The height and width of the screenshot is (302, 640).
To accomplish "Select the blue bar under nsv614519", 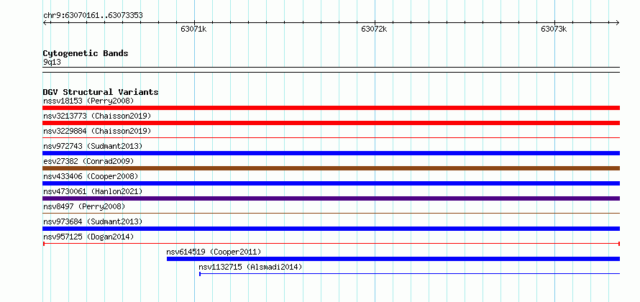I will (393, 259).
